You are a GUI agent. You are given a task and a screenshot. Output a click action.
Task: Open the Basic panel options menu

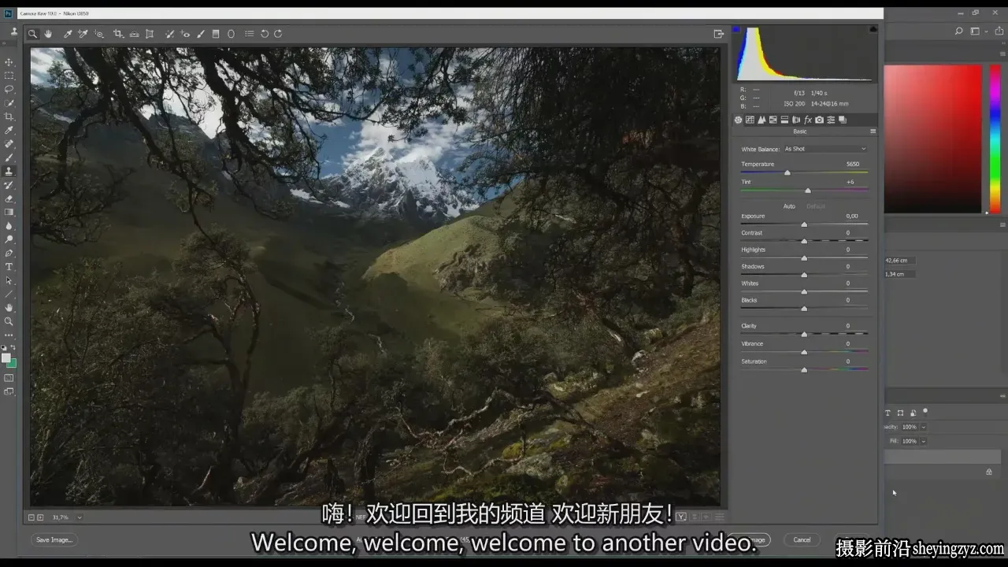click(873, 132)
